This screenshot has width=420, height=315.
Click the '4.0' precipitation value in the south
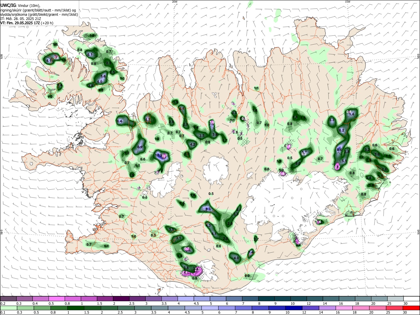coord(236,258)
